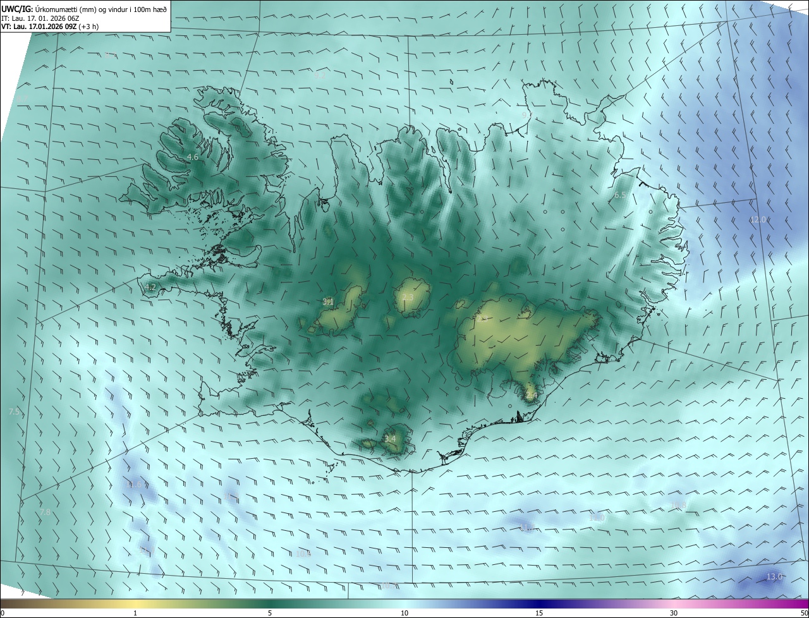Click the 0 tick on the color scale
Viewport: 809px width, 618px height.
coord(3,613)
